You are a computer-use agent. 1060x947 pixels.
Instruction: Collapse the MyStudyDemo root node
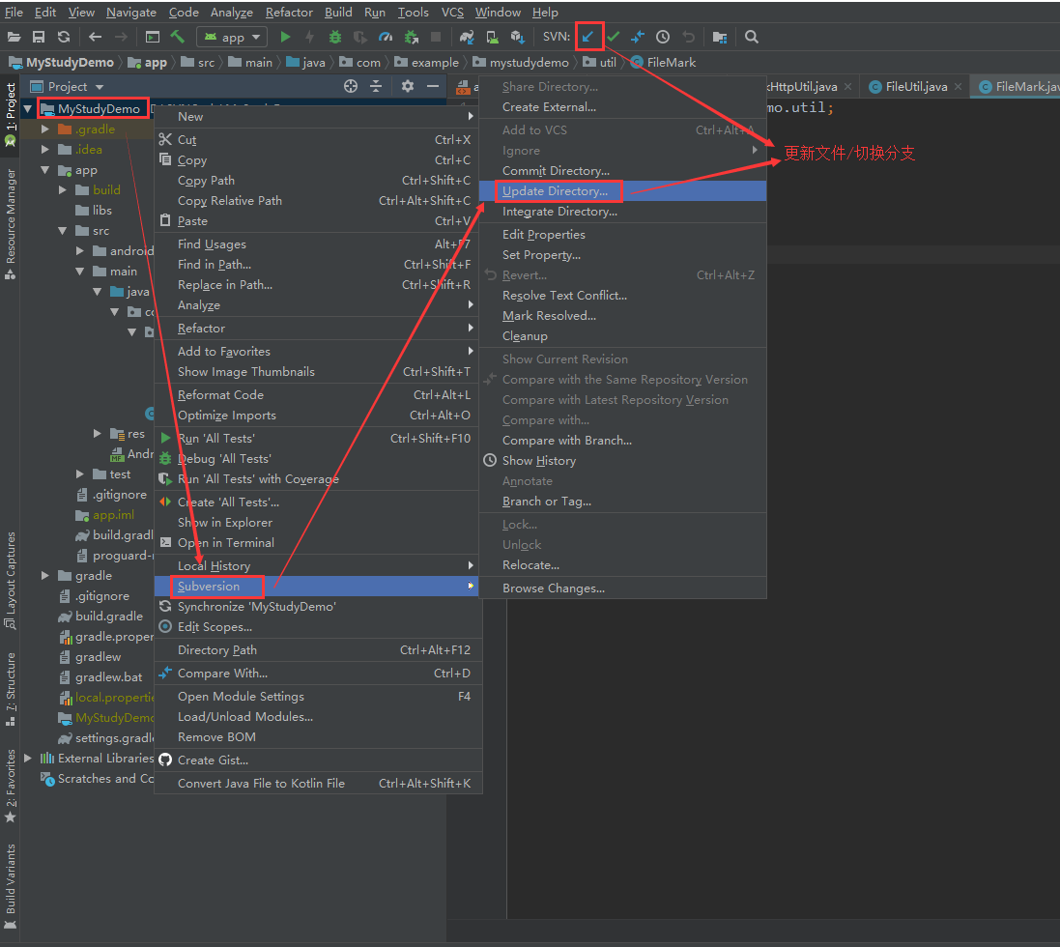tap(28, 108)
